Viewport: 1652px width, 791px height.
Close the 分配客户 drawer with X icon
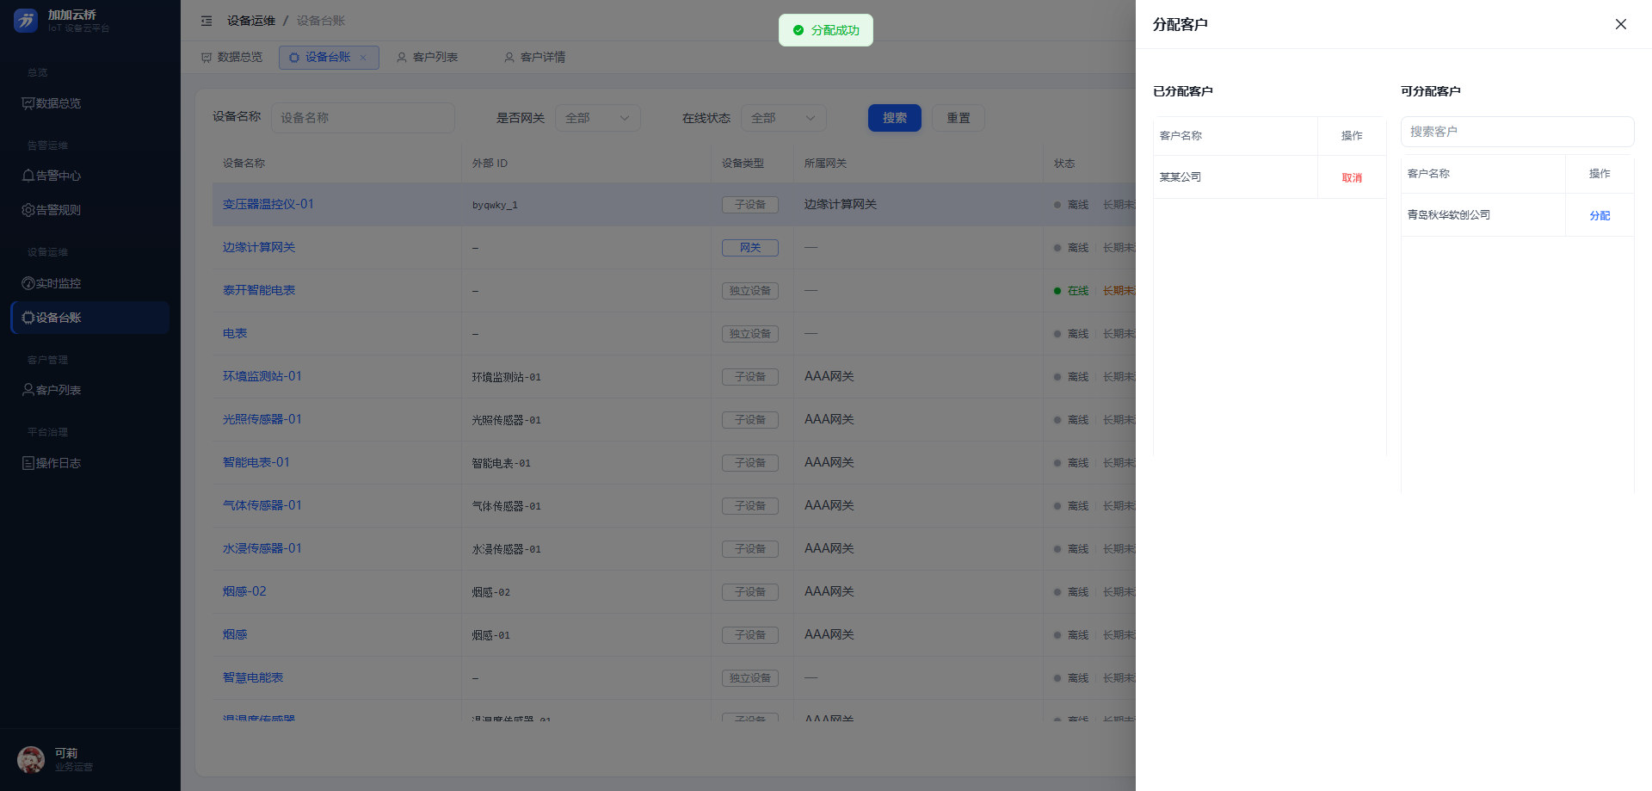click(x=1620, y=24)
